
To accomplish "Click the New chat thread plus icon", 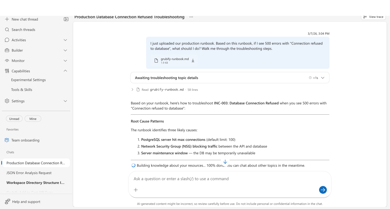I will click(7, 19).
